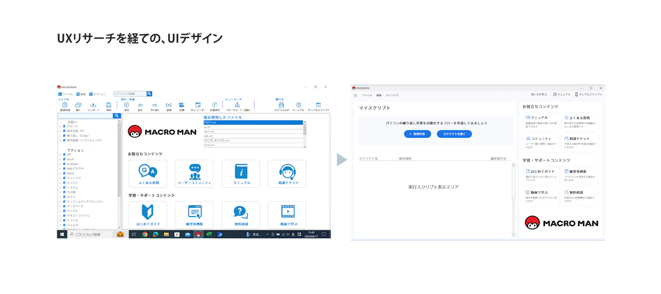Open the よくある質問 Q&A tile
This screenshot has height=294, width=661.
pyautogui.click(x=148, y=174)
